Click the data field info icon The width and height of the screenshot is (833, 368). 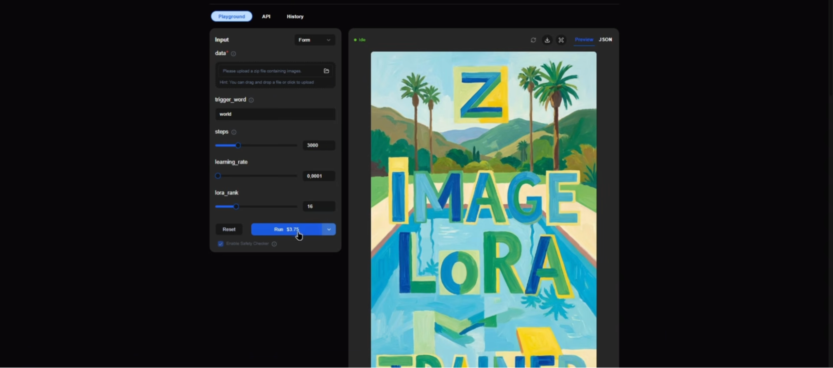tap(233, 54)
